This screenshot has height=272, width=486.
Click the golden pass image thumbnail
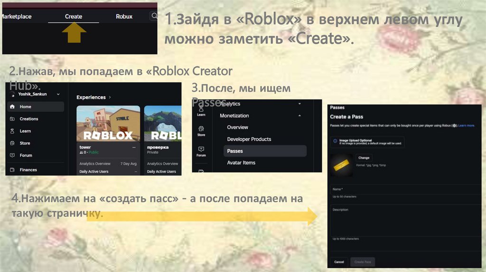click(x=341, y=165)
